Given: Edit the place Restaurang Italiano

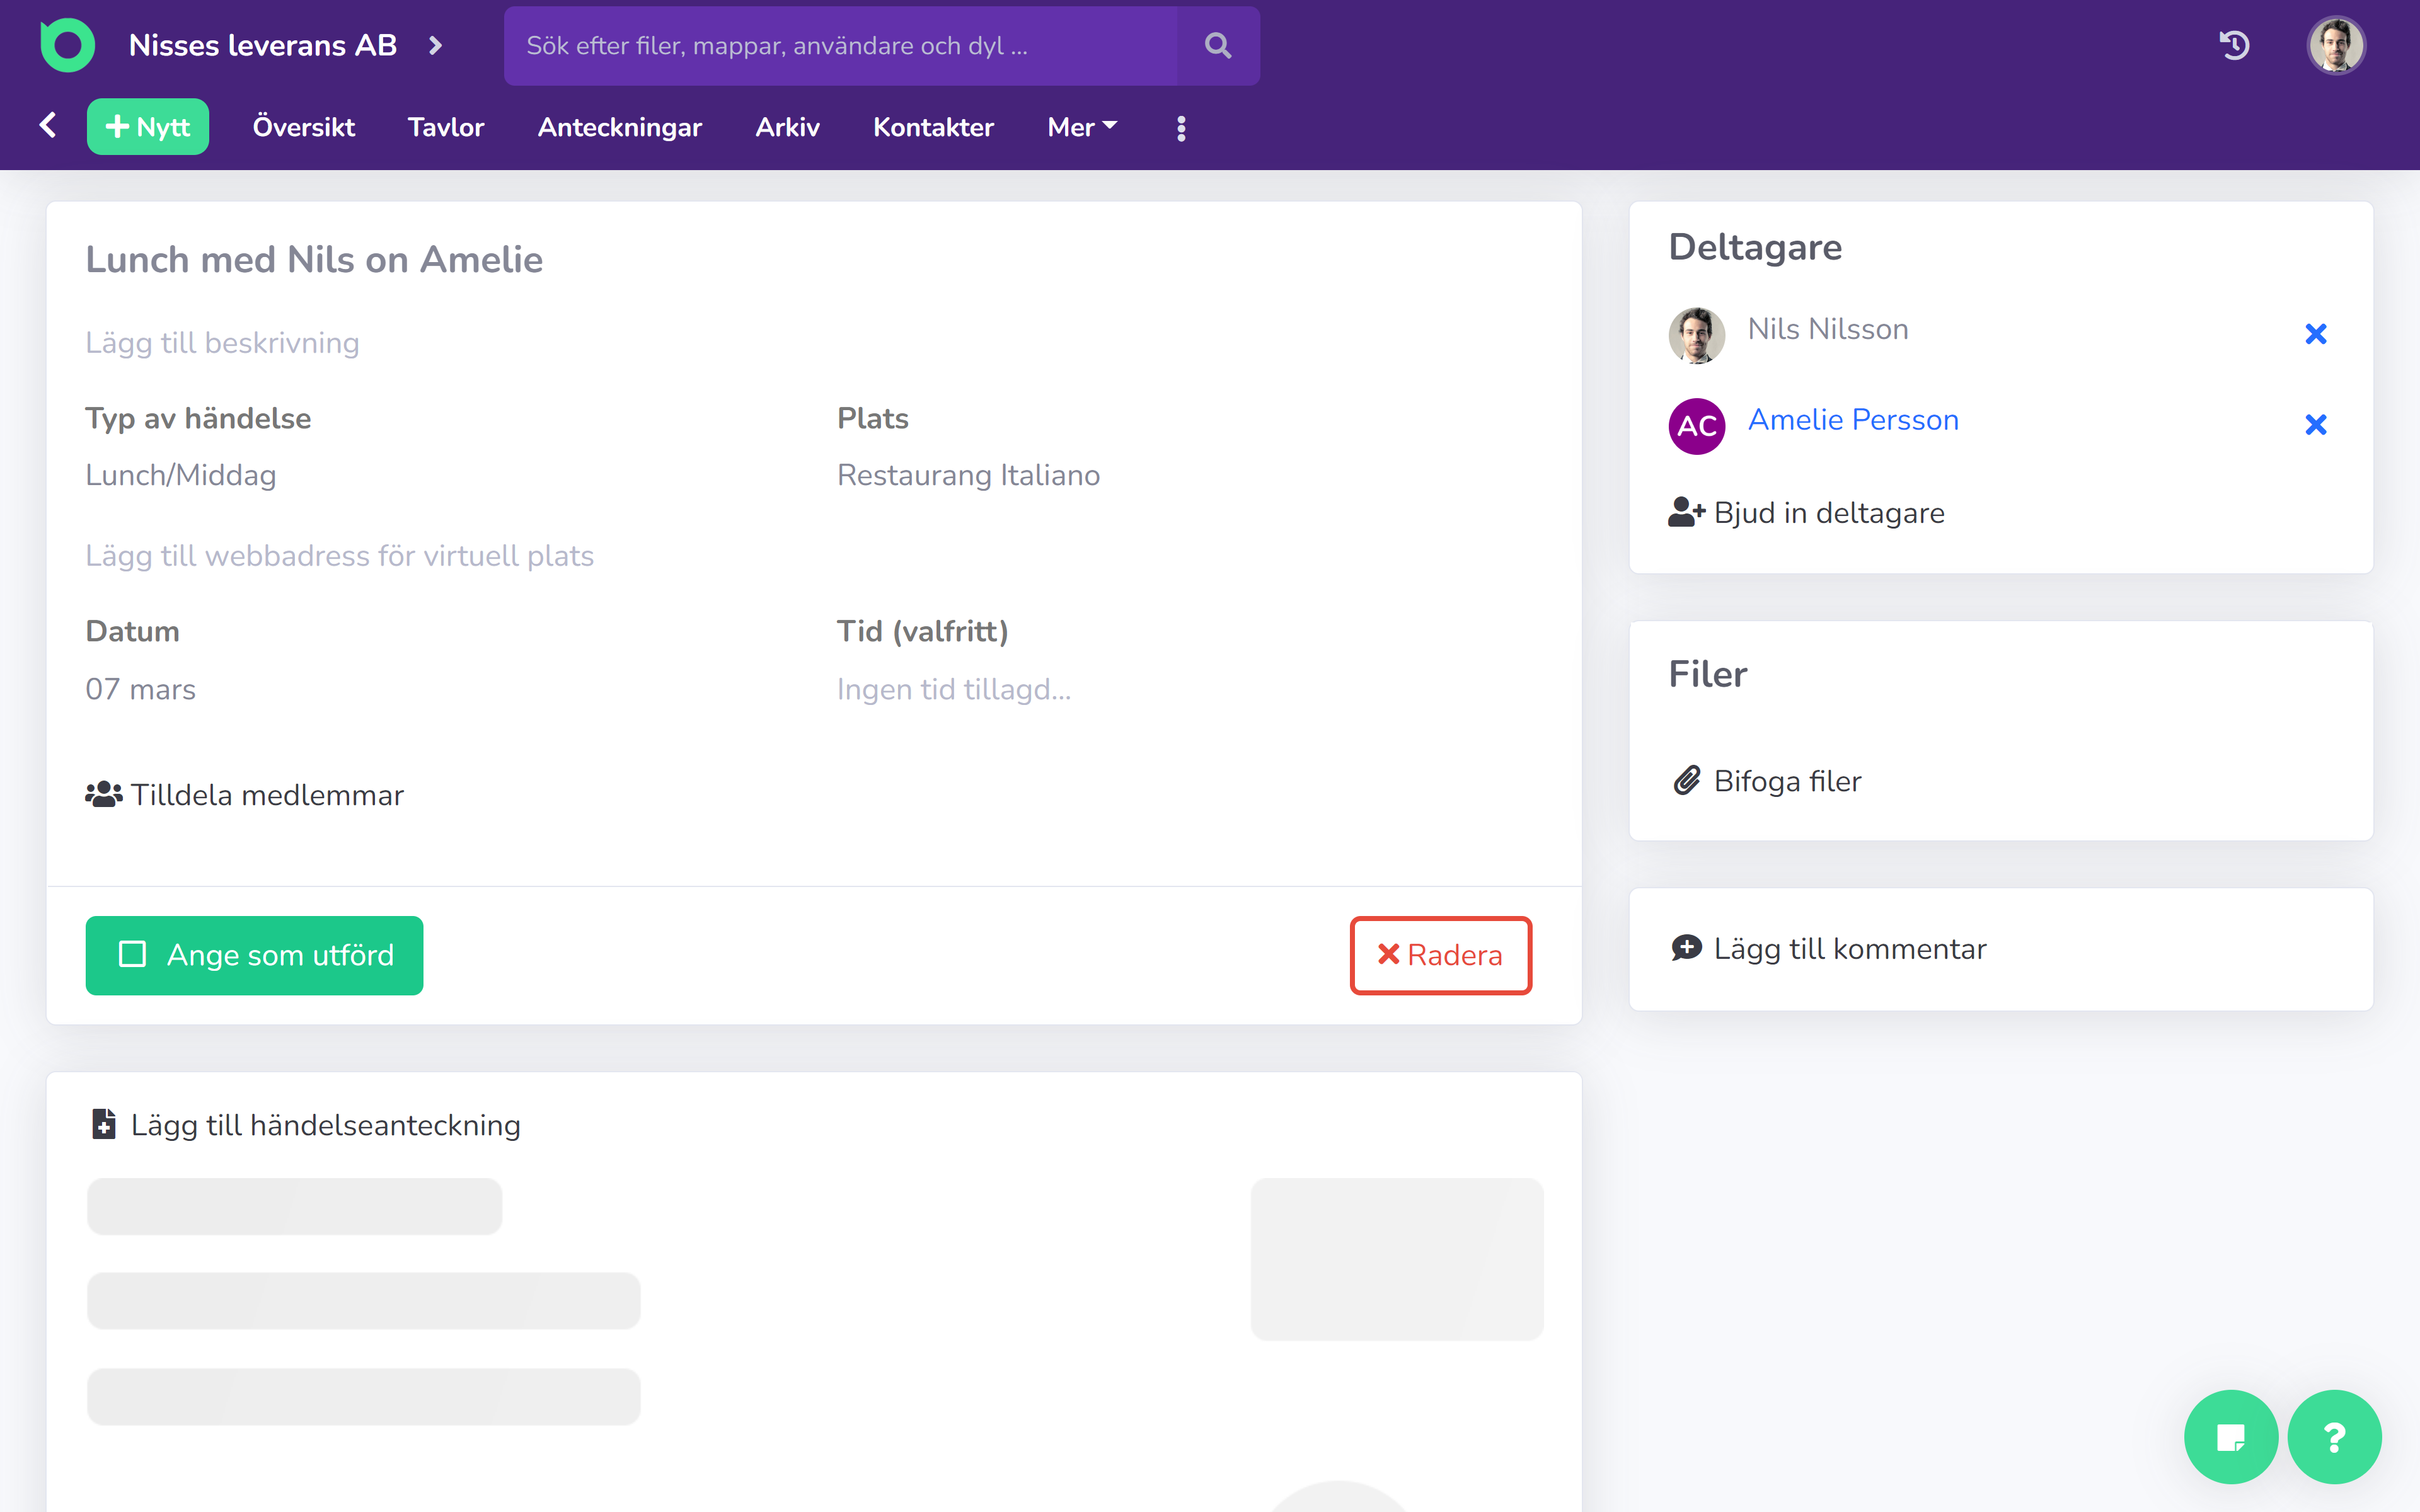Looking at the screenshot, I should click(968, 475).
